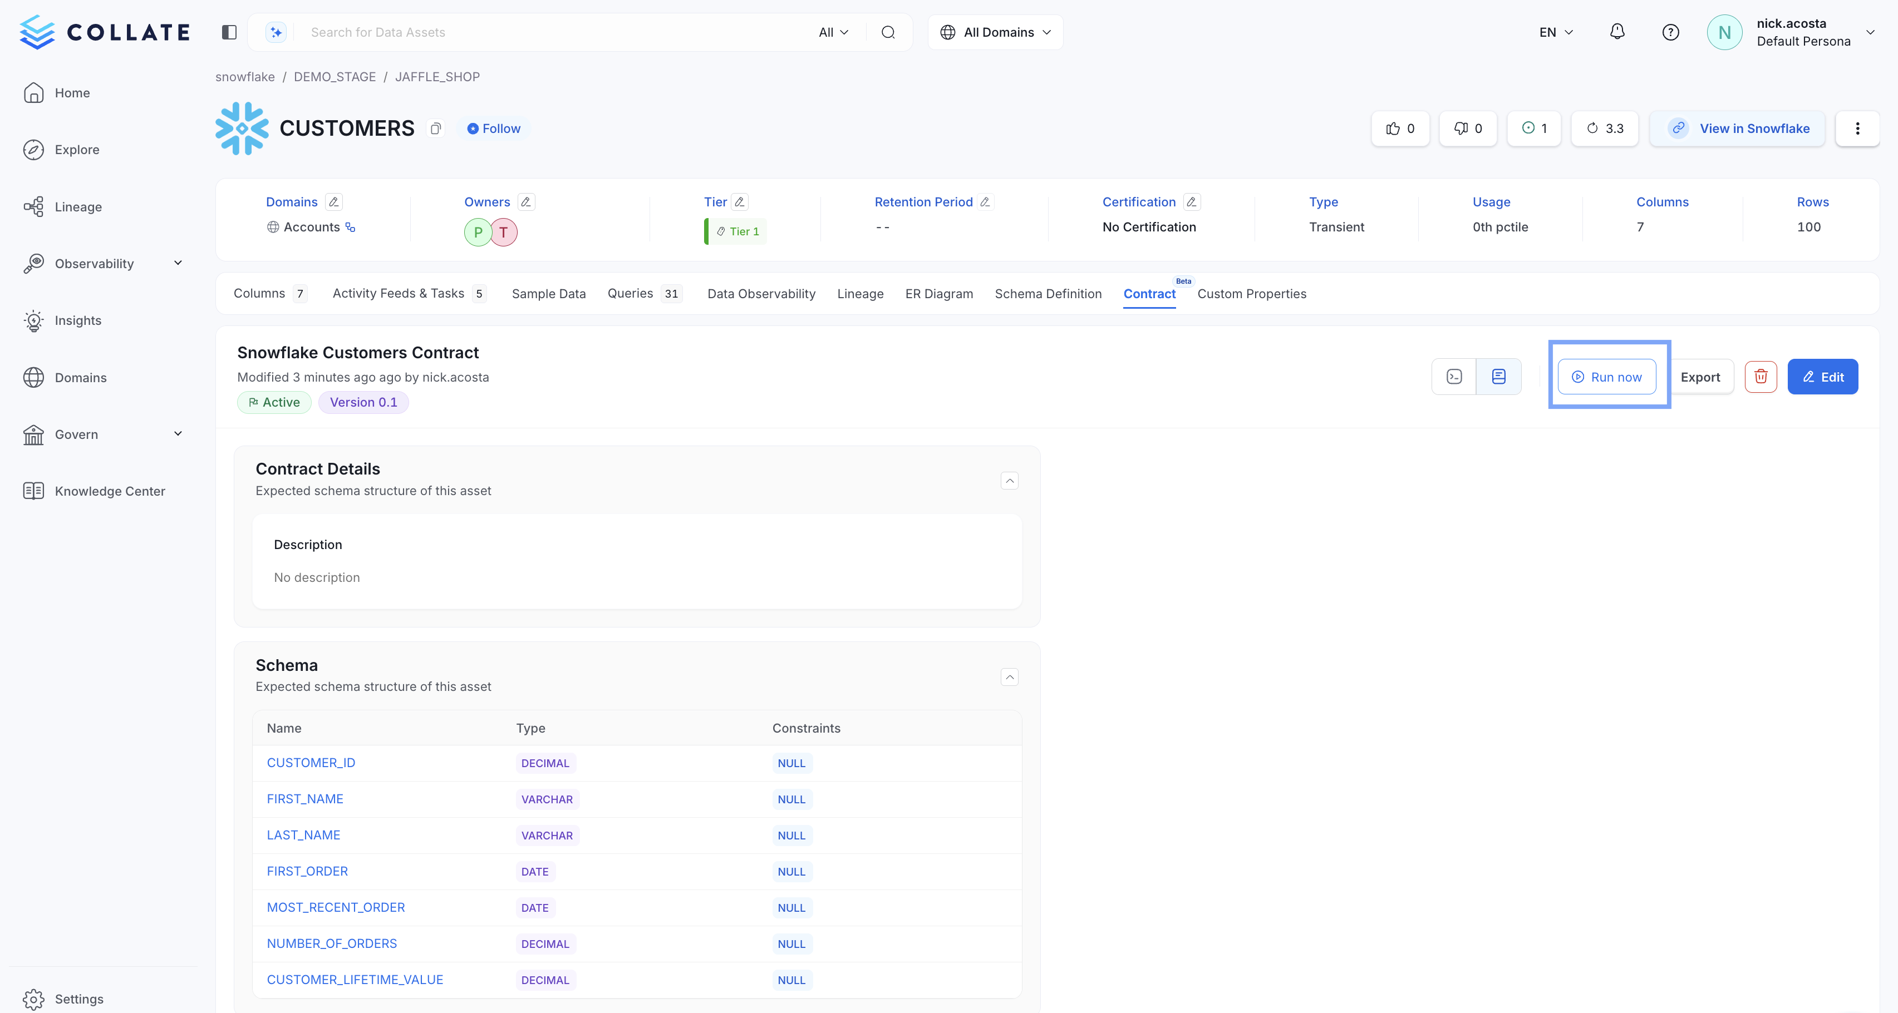Select the terminal YAML view icon
This screenshot has height=1013, width=1898.
click(1454, 376)
